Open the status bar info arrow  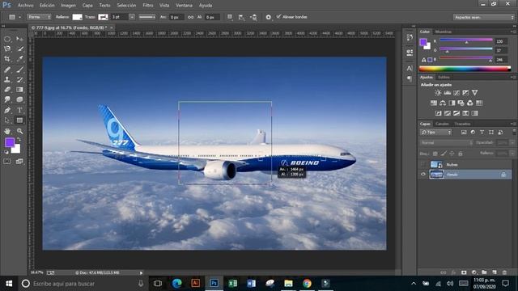click(x=141, y=273)
